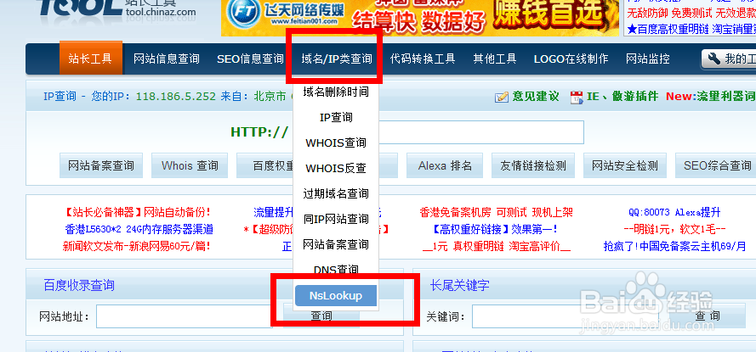The width and height of the screenshot is (756, 352).
Task: Open the 意见建议 feedback link
Action: click(x=536, y=97)
